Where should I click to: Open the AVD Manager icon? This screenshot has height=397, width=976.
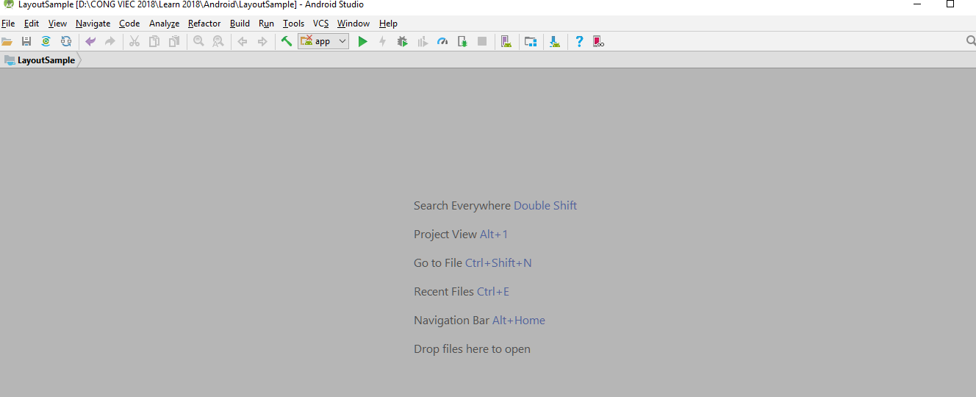click(x=506, y=42)
